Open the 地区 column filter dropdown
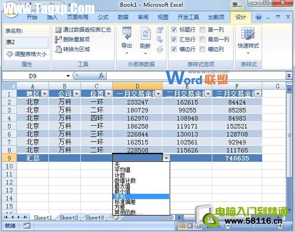295x232 pixels. (x=45, y=93)
